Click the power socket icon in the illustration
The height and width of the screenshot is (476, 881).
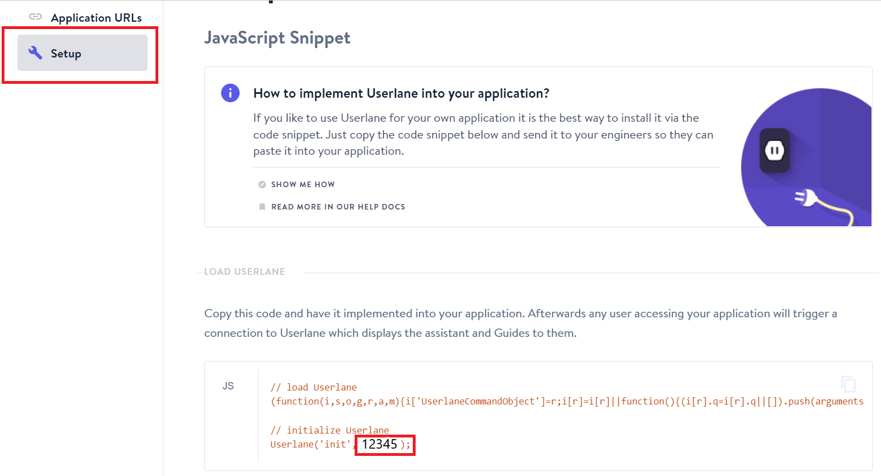click(774, 150)
